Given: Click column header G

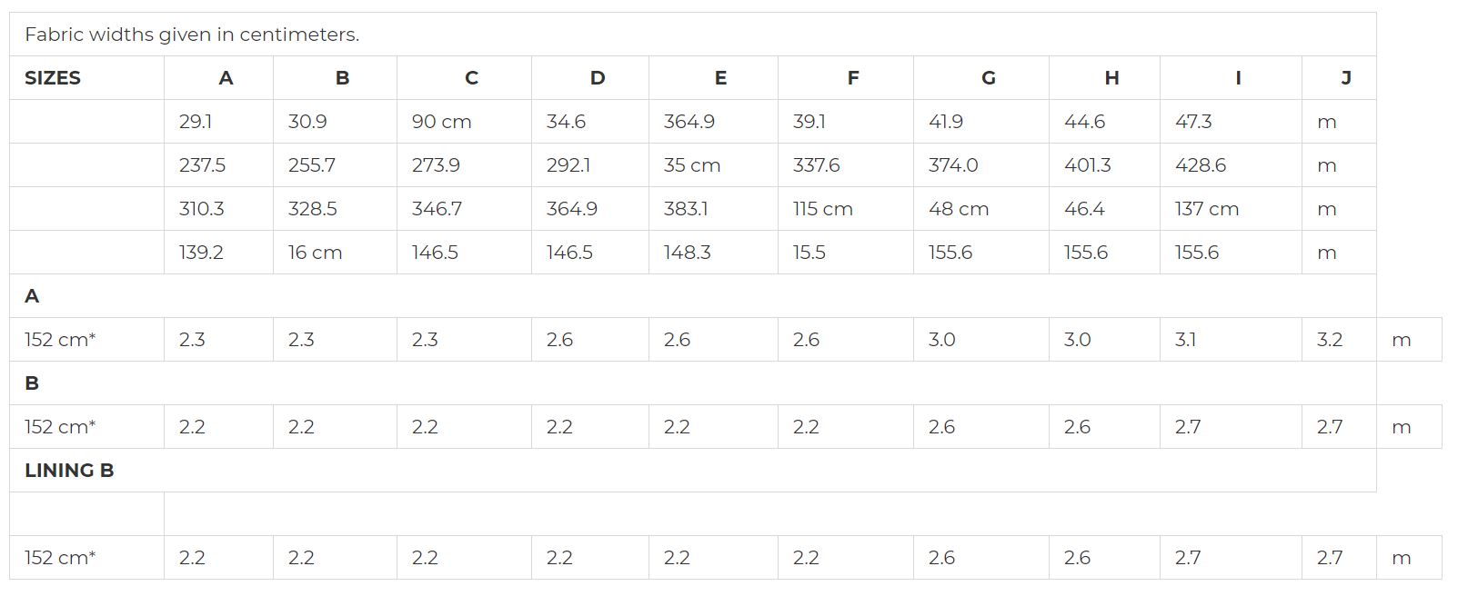Looking at the screenshot, I should [x=988, y=78].
